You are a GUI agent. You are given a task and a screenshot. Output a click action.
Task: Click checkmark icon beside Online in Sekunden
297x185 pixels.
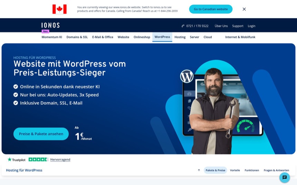[16, 86]
